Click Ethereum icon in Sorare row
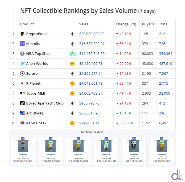 72,74
